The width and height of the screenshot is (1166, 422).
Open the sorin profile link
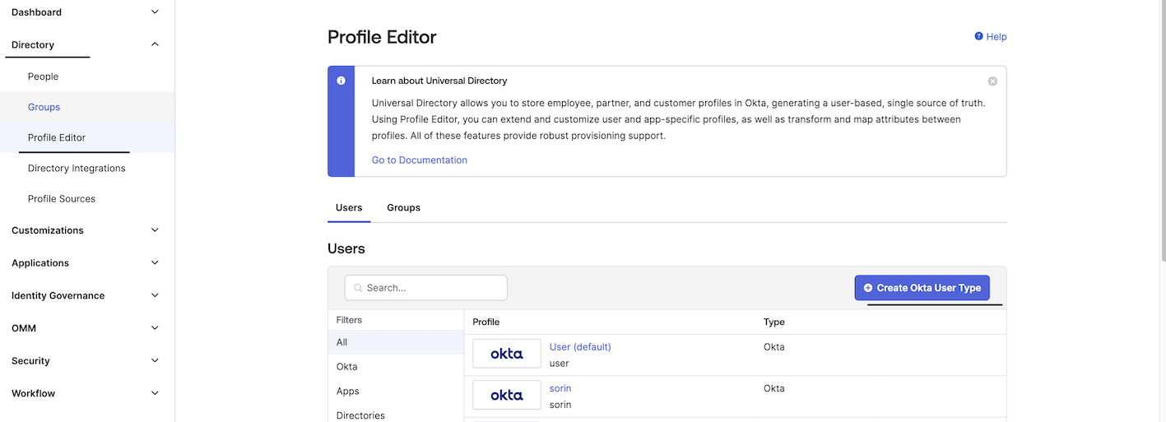coord(560,388)
